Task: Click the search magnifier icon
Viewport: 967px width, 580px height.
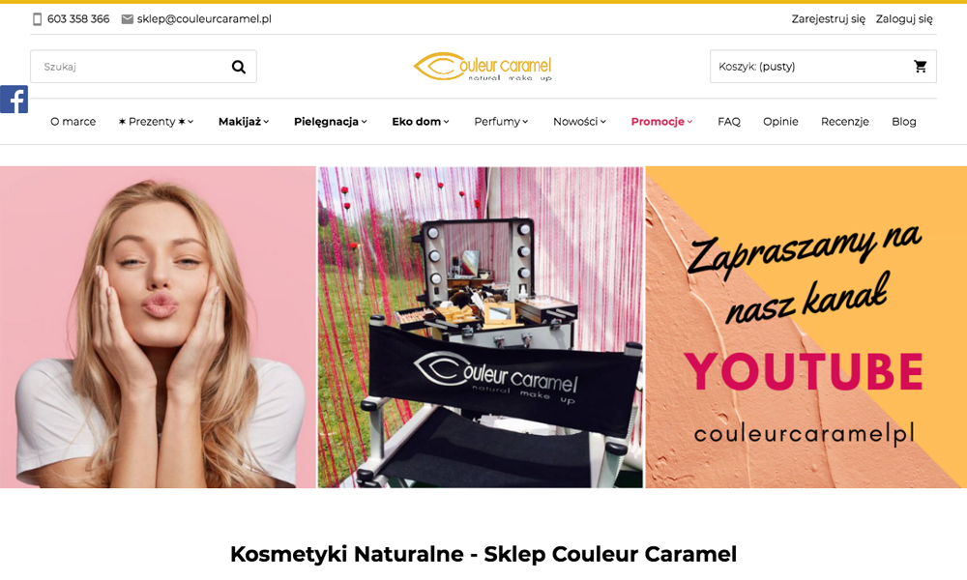Action: [x=239, y=67]
